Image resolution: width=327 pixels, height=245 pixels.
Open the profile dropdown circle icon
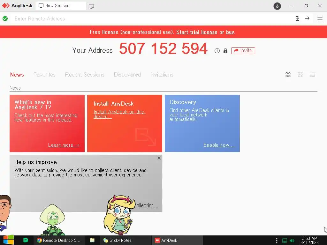click(277, 6)
